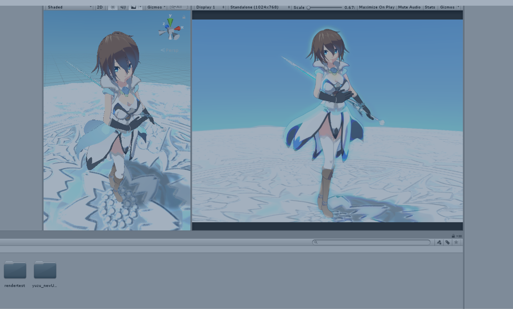The image size is (513, 309).
Task: Save search with the star icon
Action: (456, 242)
